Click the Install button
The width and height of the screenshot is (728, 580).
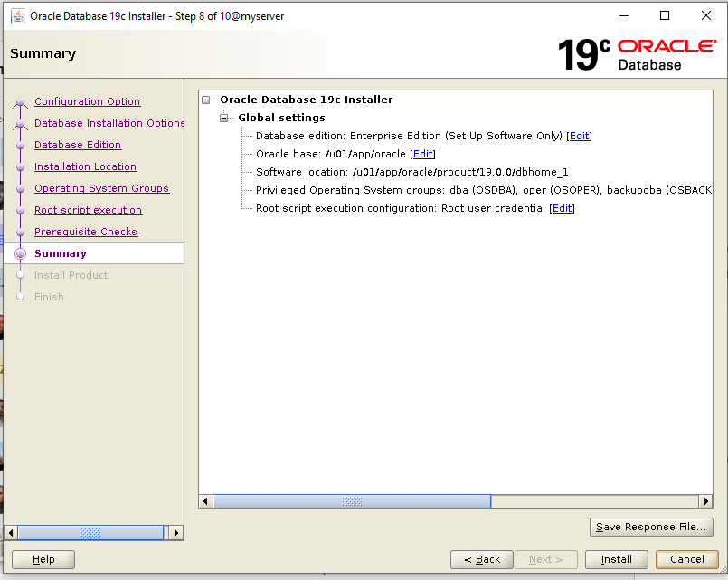click(616, 559)
